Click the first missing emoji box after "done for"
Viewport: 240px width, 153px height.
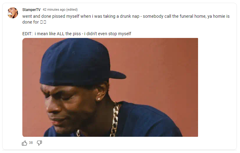pyautogui.click(x=41, y=22)
